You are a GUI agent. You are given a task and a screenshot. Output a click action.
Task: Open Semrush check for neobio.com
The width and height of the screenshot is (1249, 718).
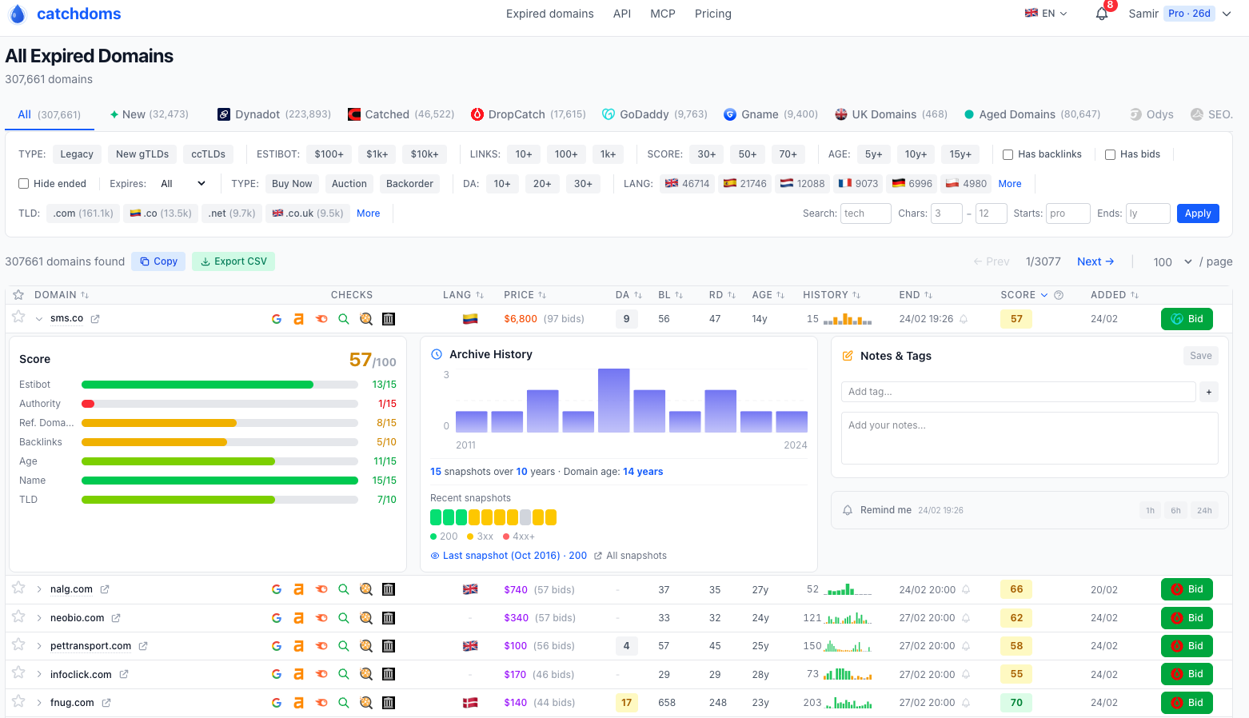coord(321,618)
